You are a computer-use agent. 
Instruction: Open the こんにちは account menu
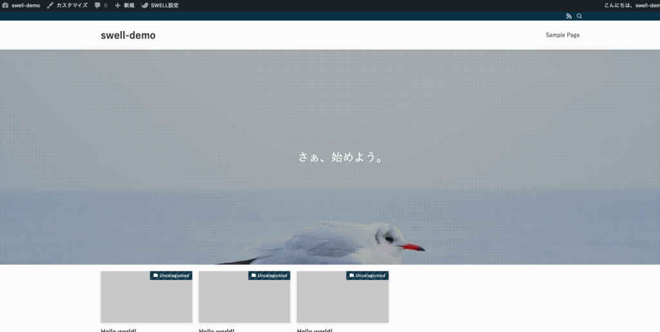click(632, 5)
